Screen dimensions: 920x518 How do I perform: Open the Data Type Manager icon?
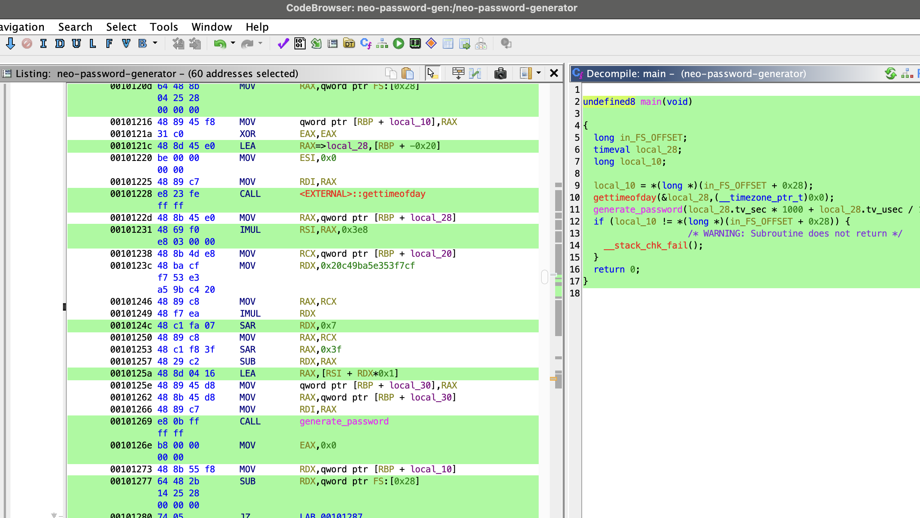pyautogui.click(x=349, y=44)
